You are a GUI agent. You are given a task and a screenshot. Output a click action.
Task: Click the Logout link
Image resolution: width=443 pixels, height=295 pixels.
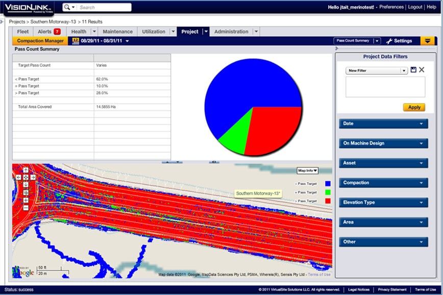(415, 7)
